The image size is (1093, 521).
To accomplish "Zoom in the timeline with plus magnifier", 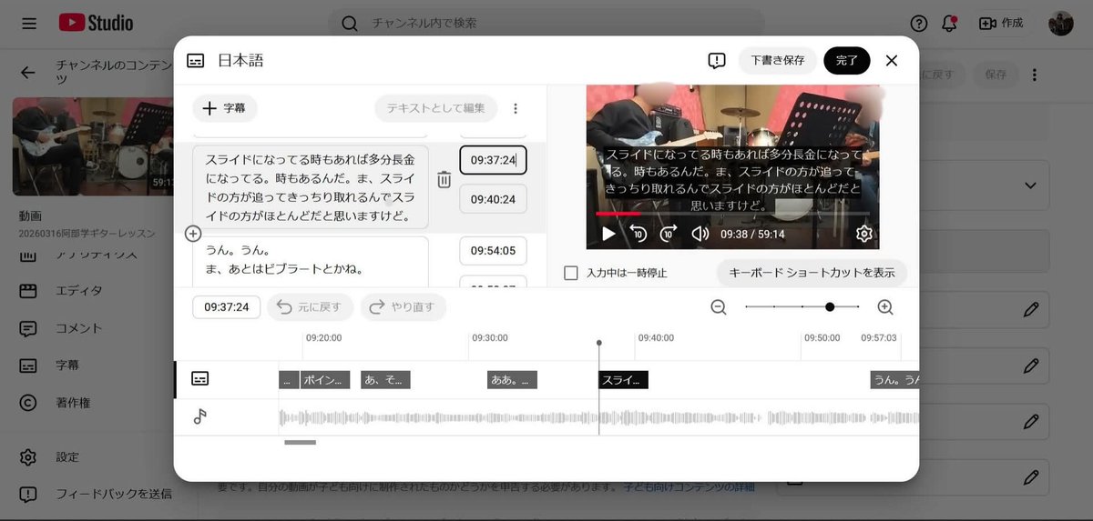I will [x=885, y=307].
